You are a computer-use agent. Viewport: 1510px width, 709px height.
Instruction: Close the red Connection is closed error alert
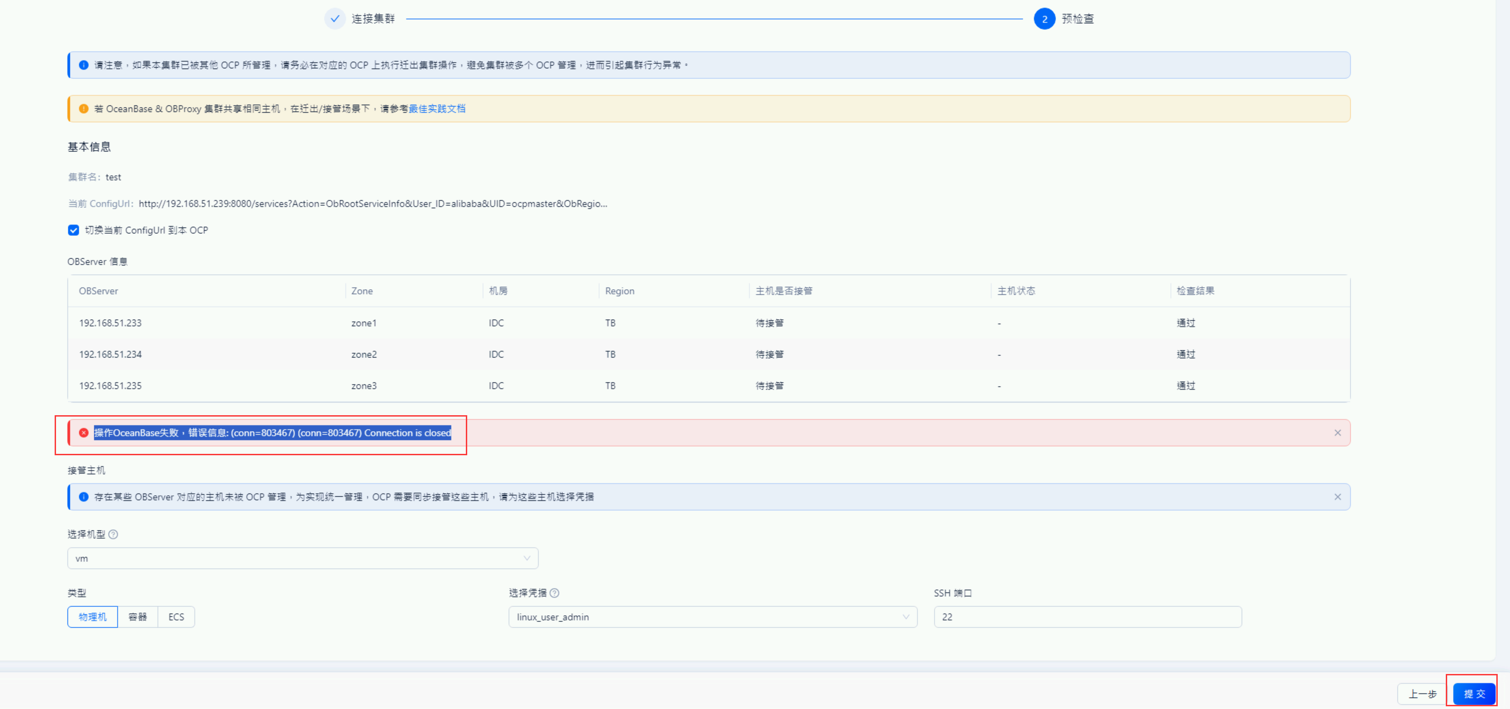click(1337, 432)
